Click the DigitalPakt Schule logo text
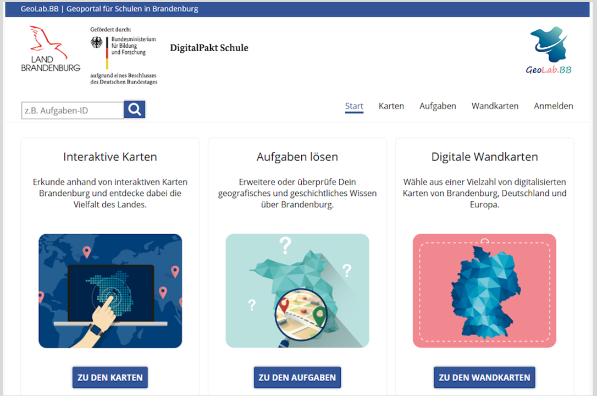This screenshot has height=396, width=597. [209, 48]
